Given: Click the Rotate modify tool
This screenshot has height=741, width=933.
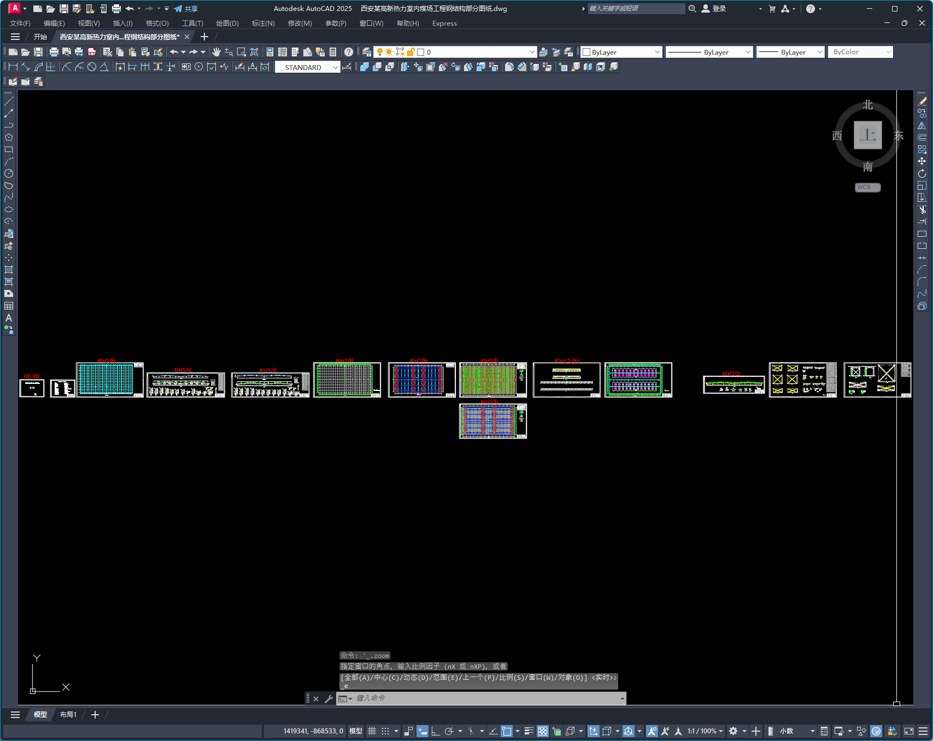Looking at the screenshot, I should (922, 173).
